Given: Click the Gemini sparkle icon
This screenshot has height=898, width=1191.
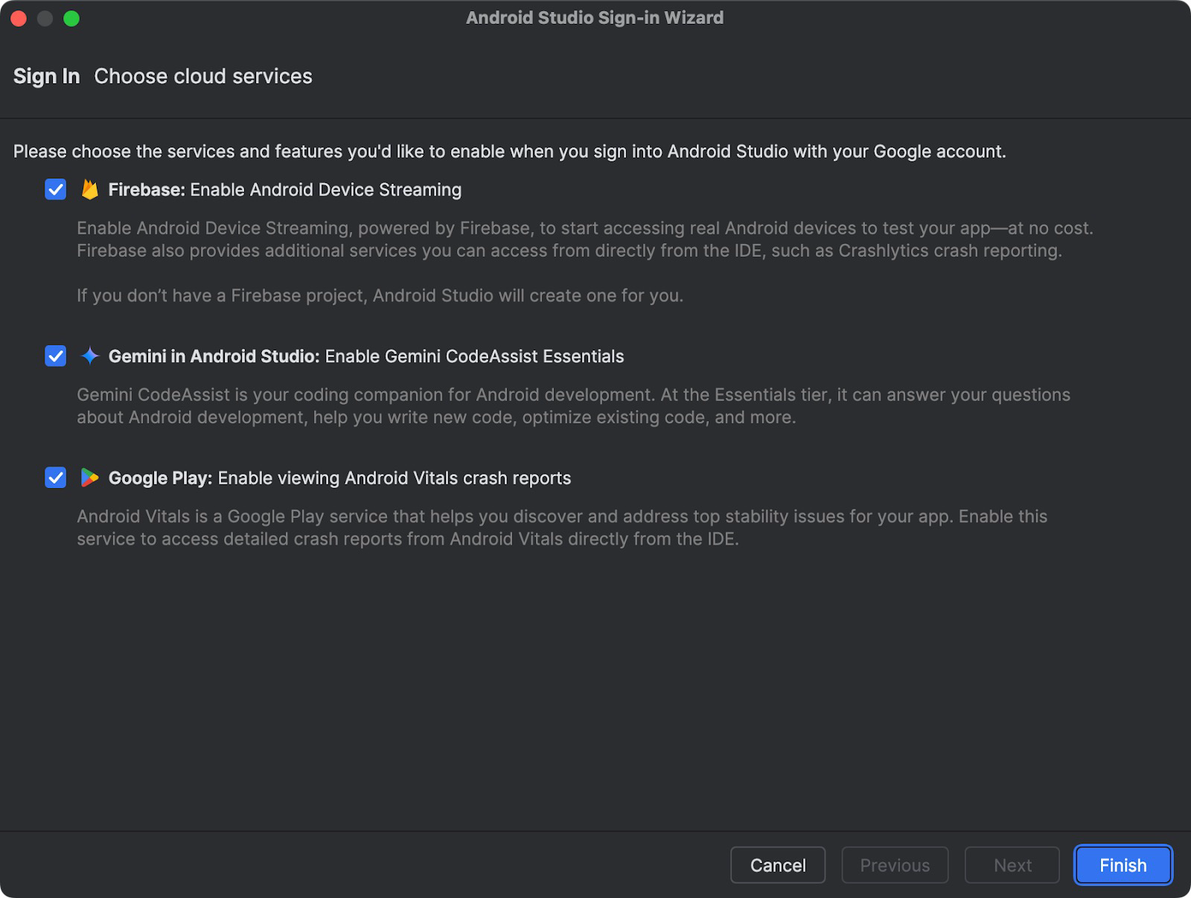Looking at the screenshot, I should coord(89,356).
